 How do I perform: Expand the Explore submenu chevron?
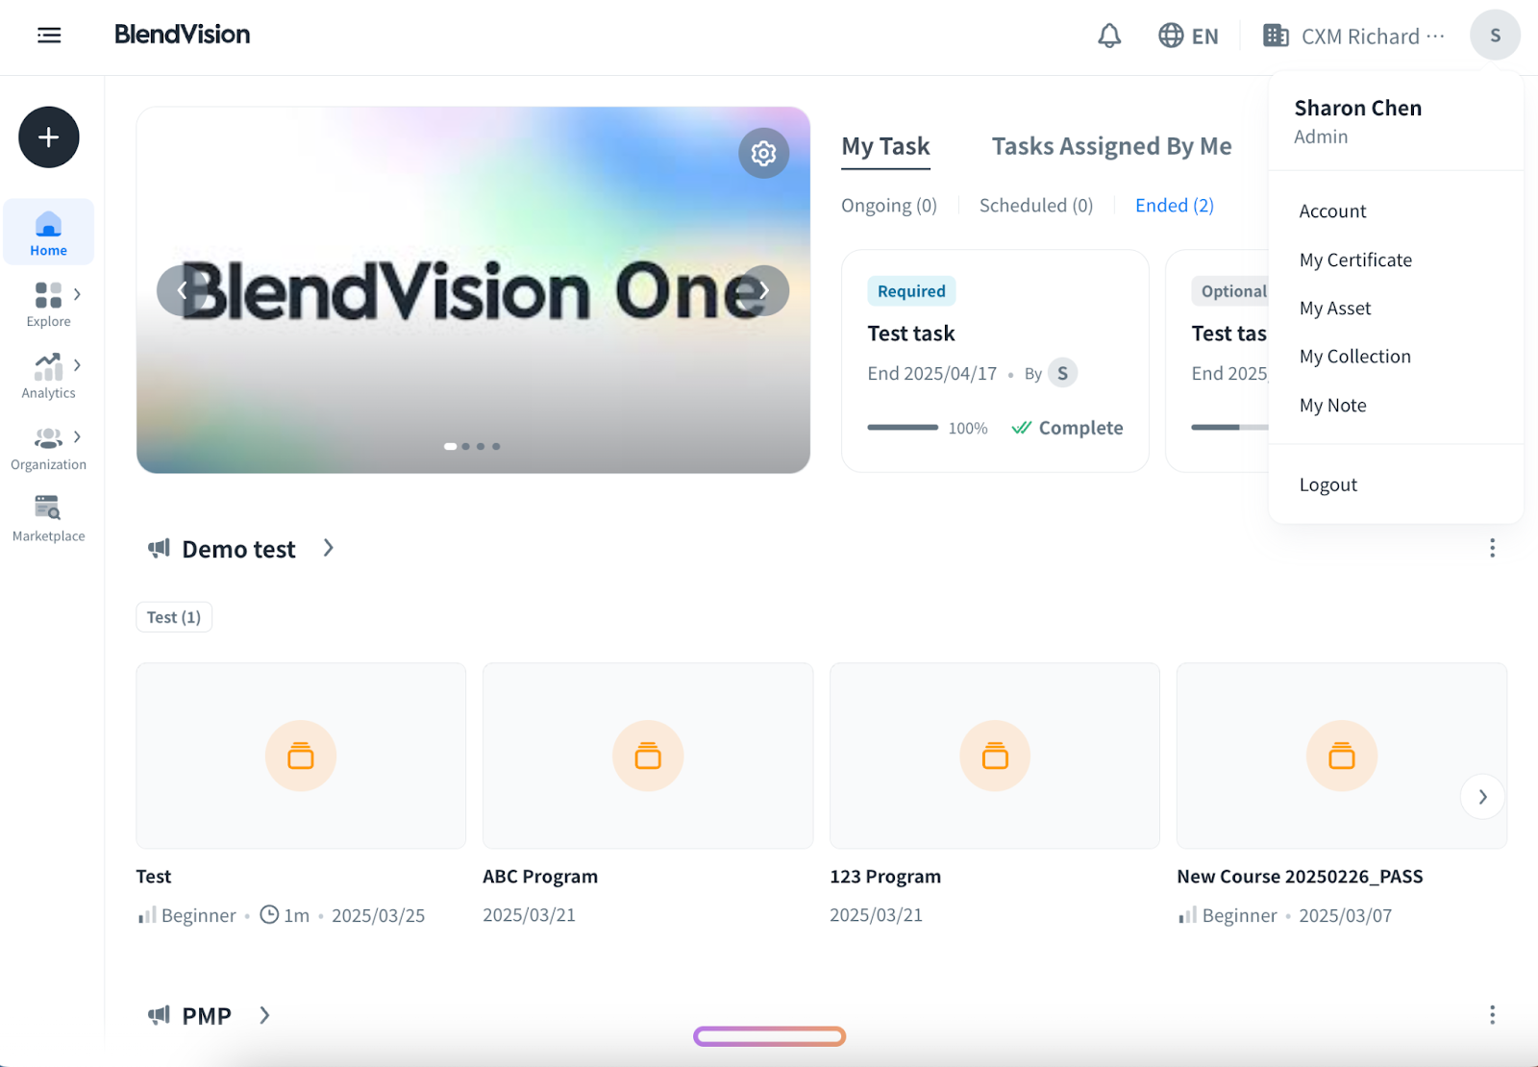[x=78, y=294]
